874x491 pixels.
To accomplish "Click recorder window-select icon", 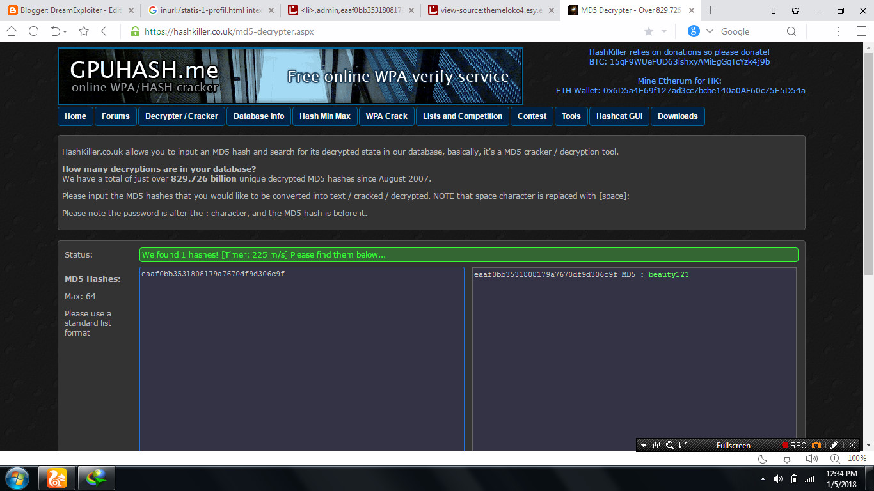I will coord(656,445).
